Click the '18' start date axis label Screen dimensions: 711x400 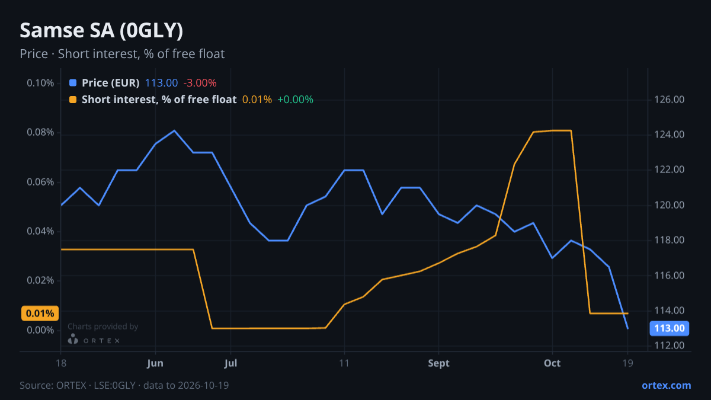click(x=61, y=363)
